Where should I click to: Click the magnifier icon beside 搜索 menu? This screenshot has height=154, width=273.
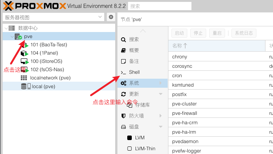point(123,40)
